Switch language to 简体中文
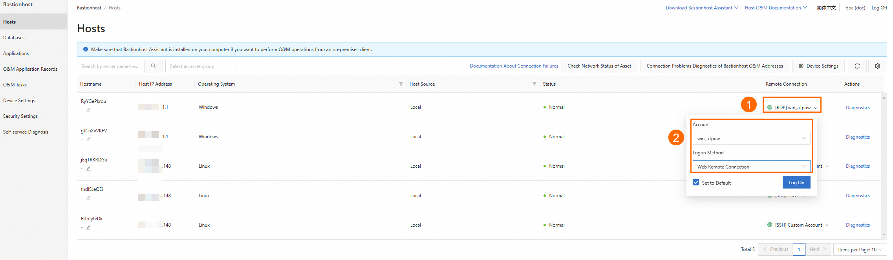The image size is (893, 260). point(826,8)
